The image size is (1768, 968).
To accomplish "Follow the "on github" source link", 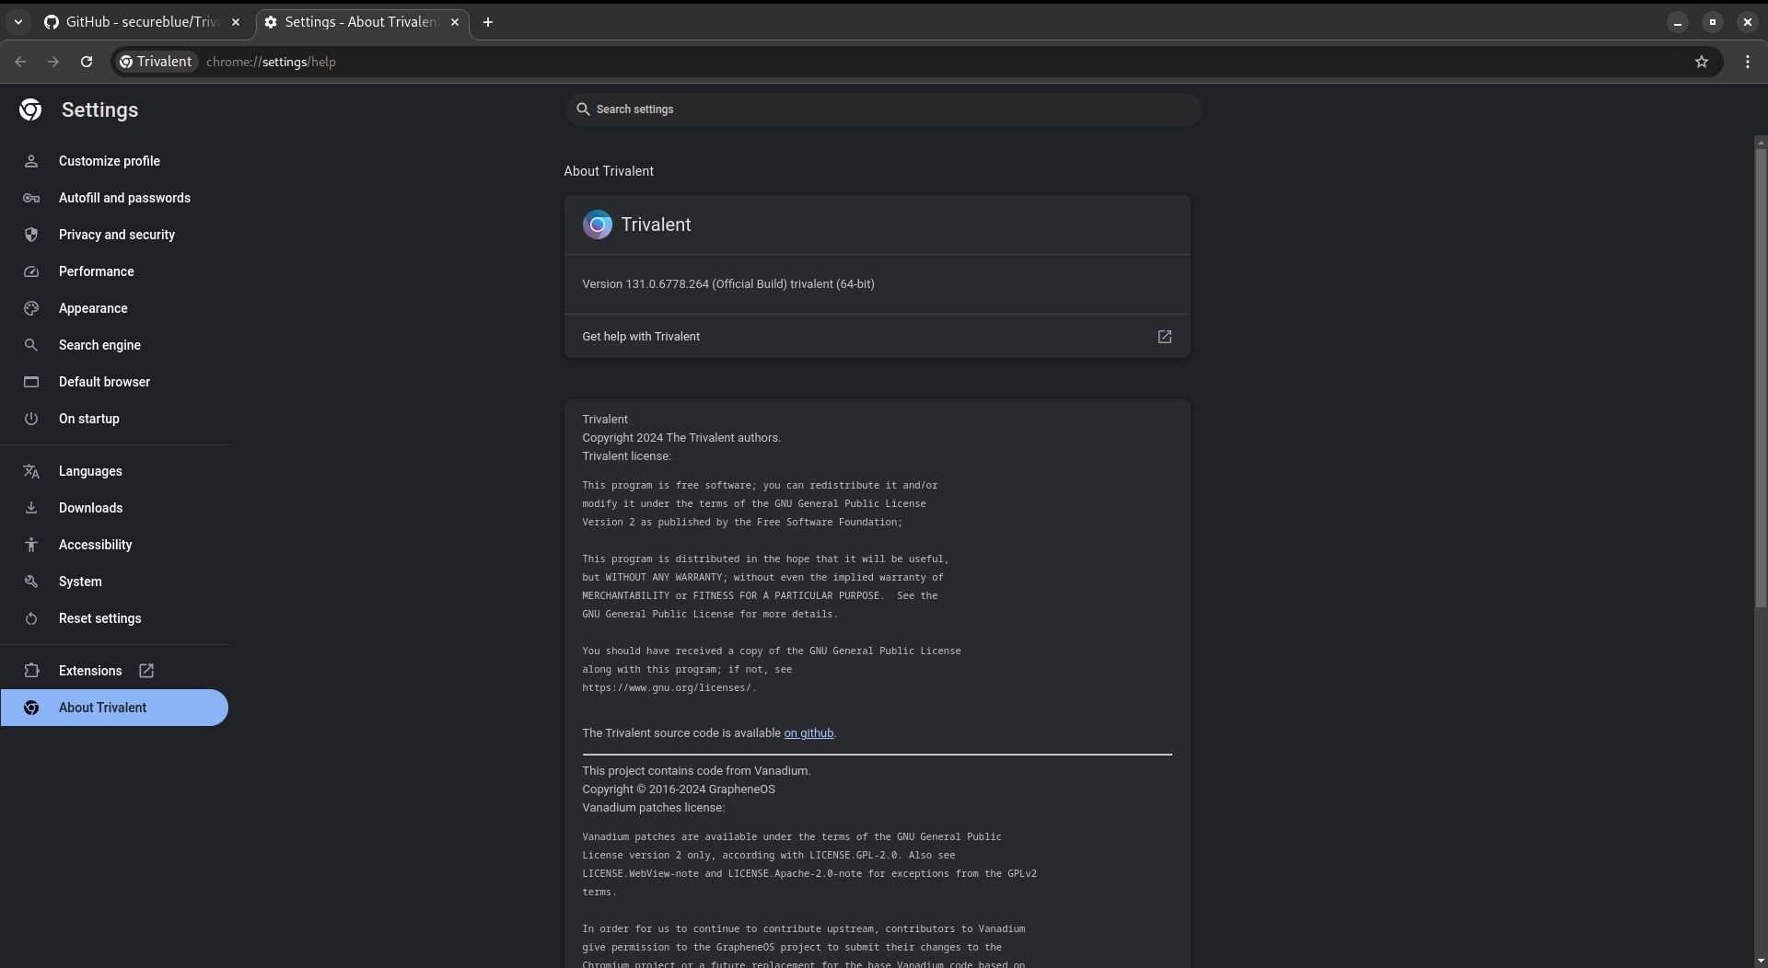I will (x=808, y=733).
